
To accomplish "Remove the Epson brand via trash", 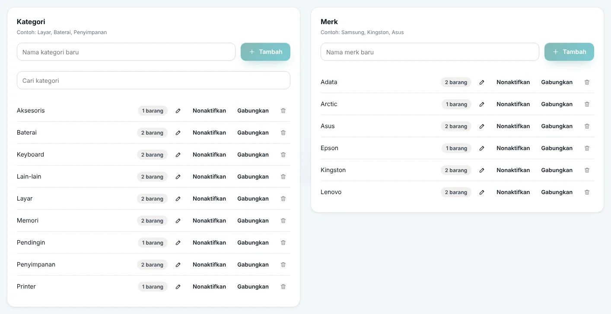I will click(587, 148).
